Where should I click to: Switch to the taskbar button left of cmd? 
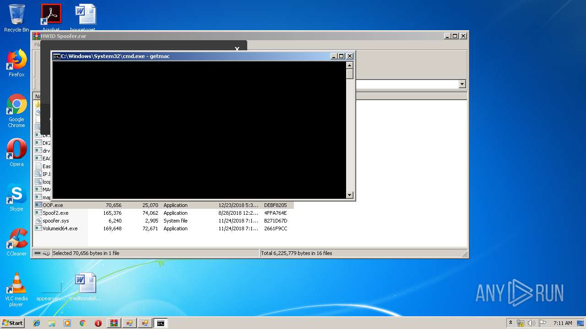pyautogui.click(x=145, y=323)
